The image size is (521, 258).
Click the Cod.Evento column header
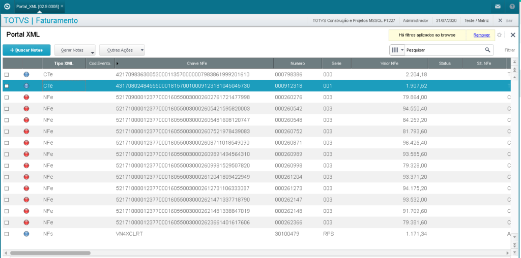click(100, 63)
